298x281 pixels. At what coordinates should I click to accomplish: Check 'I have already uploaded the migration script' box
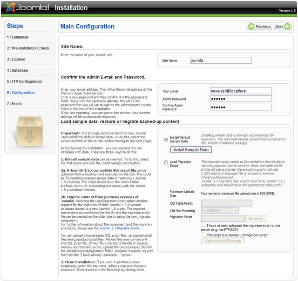(204, 225)
